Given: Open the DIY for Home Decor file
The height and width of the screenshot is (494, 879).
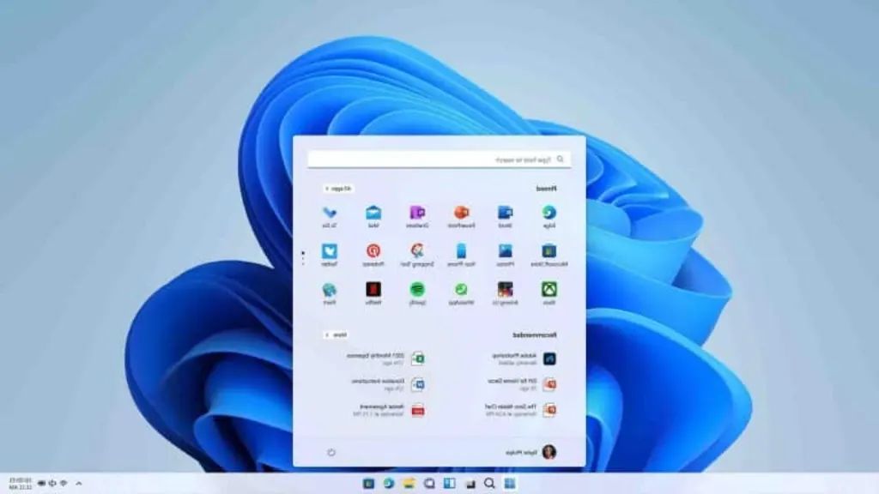Looking at the screenshot, I should point(522,384).
